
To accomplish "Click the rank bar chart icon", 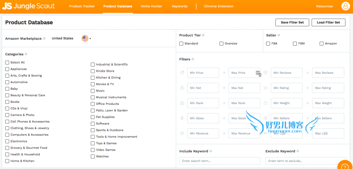I will tap(182, 103).
